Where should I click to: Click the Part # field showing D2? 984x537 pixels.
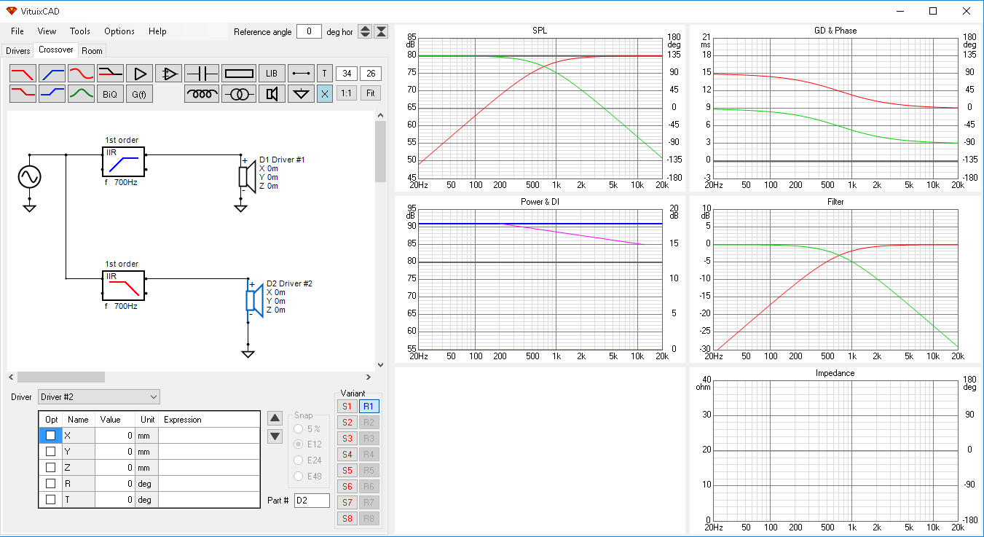[312, 501]
